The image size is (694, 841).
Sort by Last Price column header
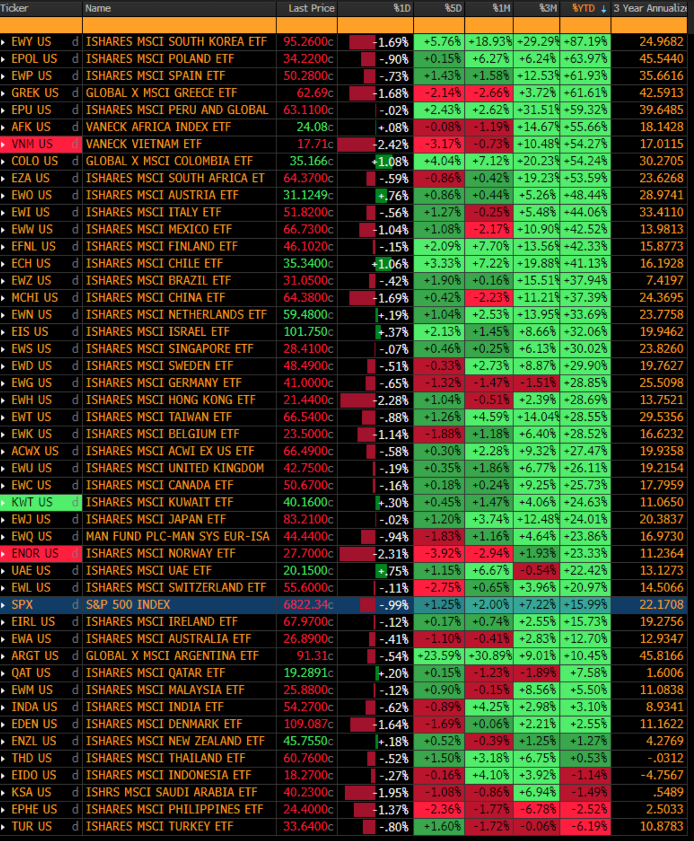pyautogui.click(x=311, y=8)
